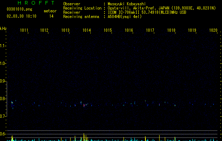Click the Observer label
Viewport: 222px width, 141px height.
click(72, 4)
